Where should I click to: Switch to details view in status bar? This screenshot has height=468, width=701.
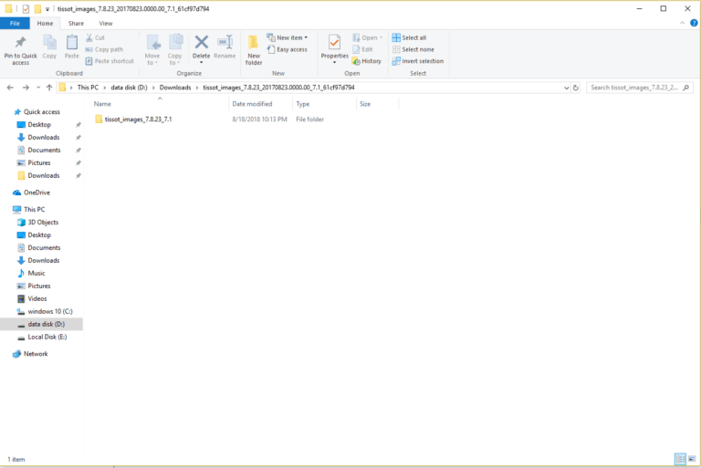coord(680,458)
